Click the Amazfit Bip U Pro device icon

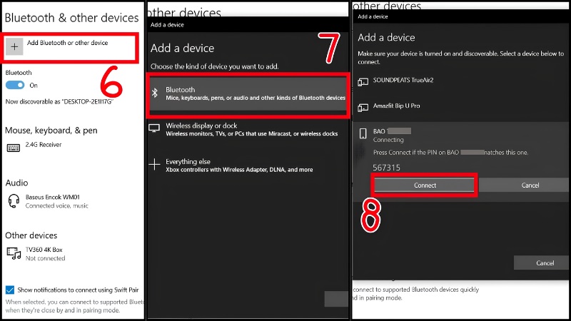(x=363, y=108)
